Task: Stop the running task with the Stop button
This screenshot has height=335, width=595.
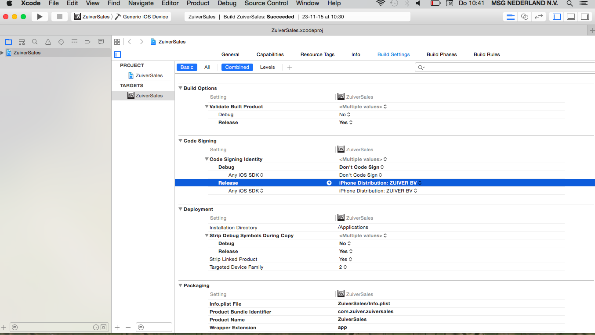Action: tap(59, 17)
